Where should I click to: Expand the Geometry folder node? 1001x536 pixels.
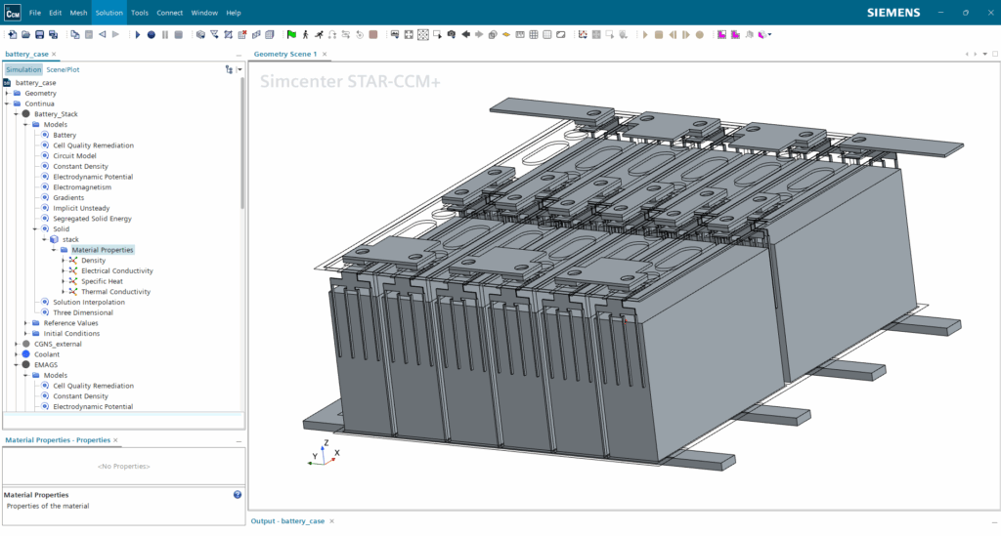7,93
